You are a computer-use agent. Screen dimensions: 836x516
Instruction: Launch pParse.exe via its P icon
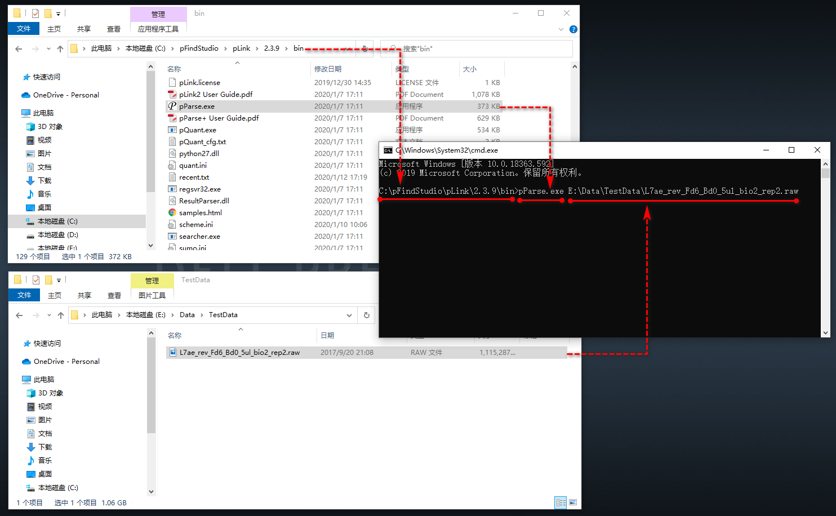(x=172, y=106)
